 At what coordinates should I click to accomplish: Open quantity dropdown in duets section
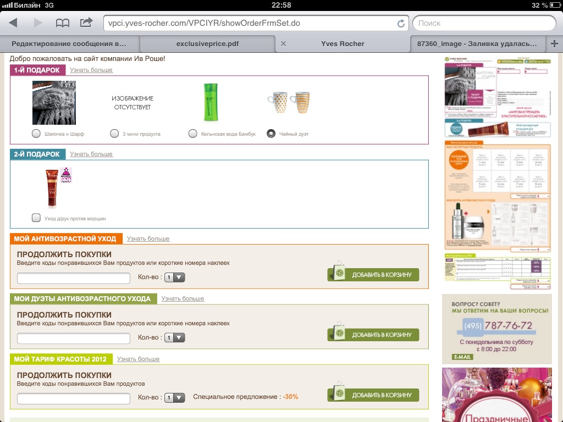[x=174, y=337]
